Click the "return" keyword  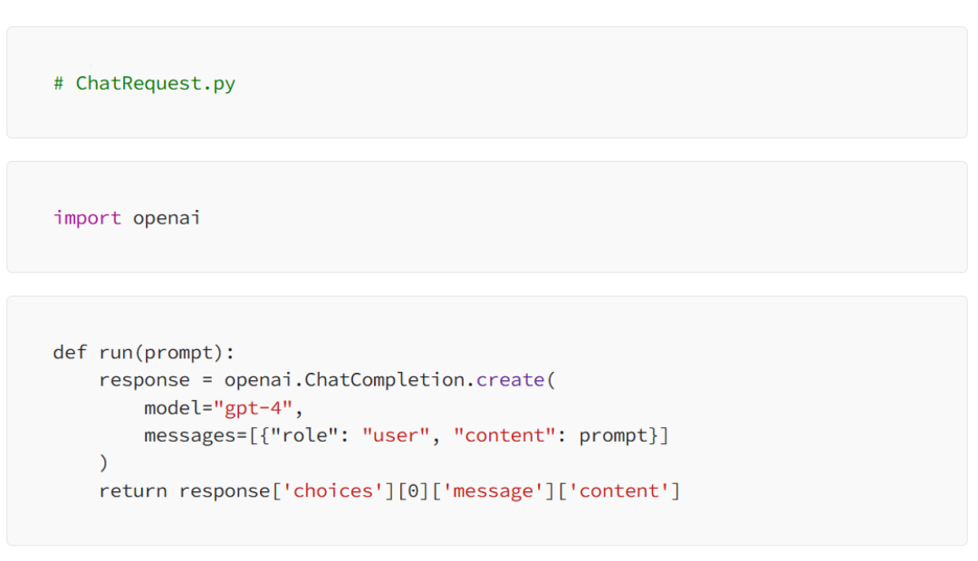click(132, 491)
